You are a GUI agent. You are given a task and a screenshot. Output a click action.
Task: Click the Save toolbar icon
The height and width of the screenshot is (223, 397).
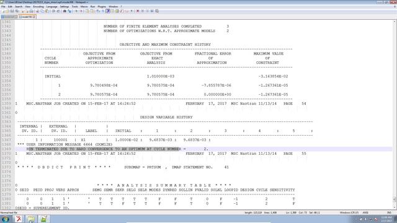[12, 11]
